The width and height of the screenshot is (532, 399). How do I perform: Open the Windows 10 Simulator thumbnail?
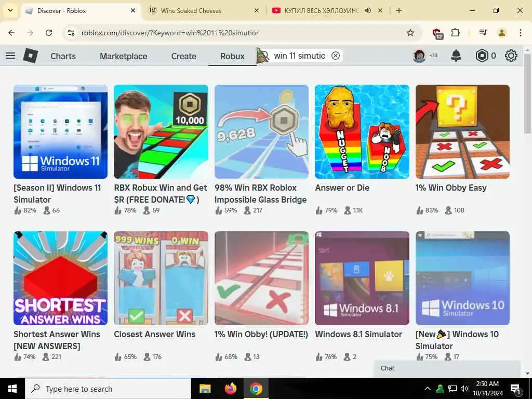tap(462, 278)
